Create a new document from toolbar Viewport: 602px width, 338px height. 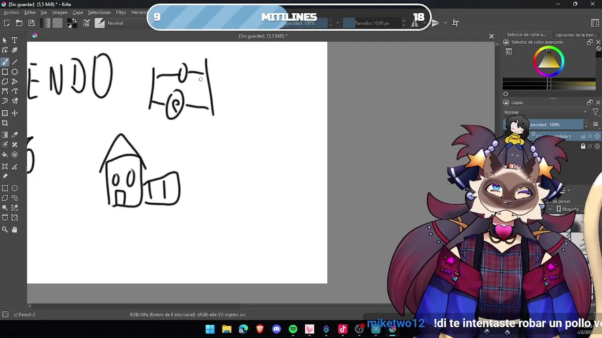[x=7, y=23]
